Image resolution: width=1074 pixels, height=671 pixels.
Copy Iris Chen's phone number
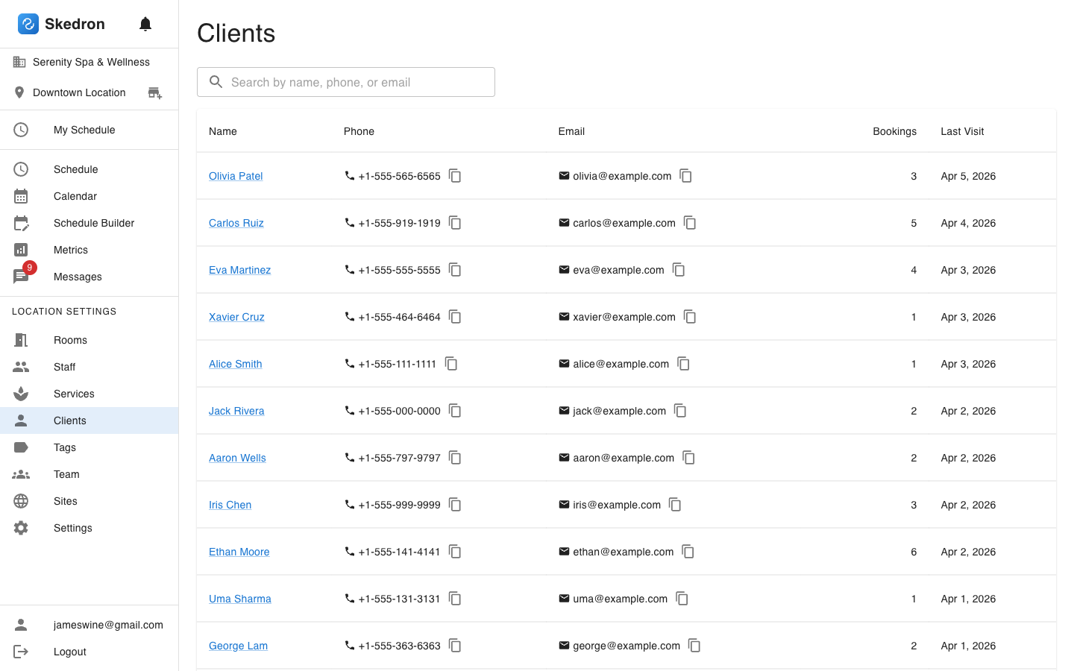455,505
